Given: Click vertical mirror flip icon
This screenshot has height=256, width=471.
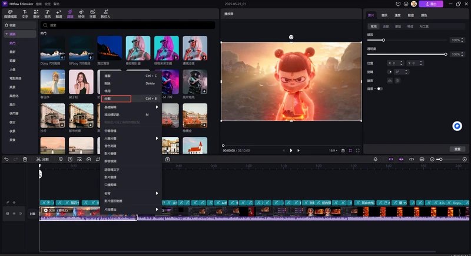Looking at the screenshot, I should 397,80.
